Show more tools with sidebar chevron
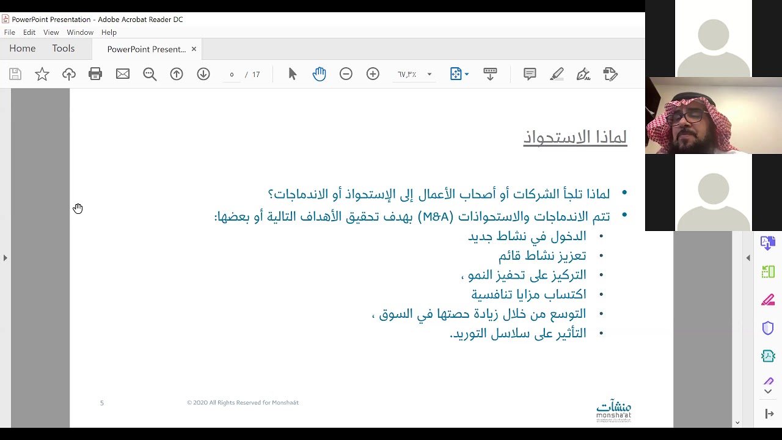Viewport: 782px width, 440px height. (x=768, y=392)
